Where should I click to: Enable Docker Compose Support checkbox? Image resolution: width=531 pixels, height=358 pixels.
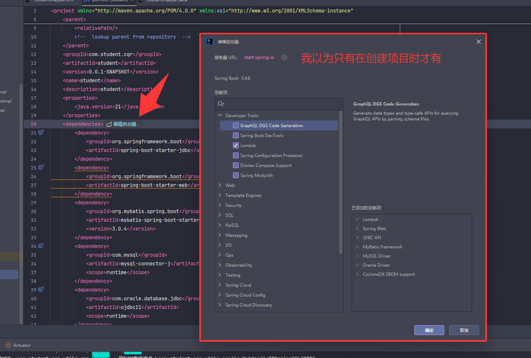tap(236, 165)
